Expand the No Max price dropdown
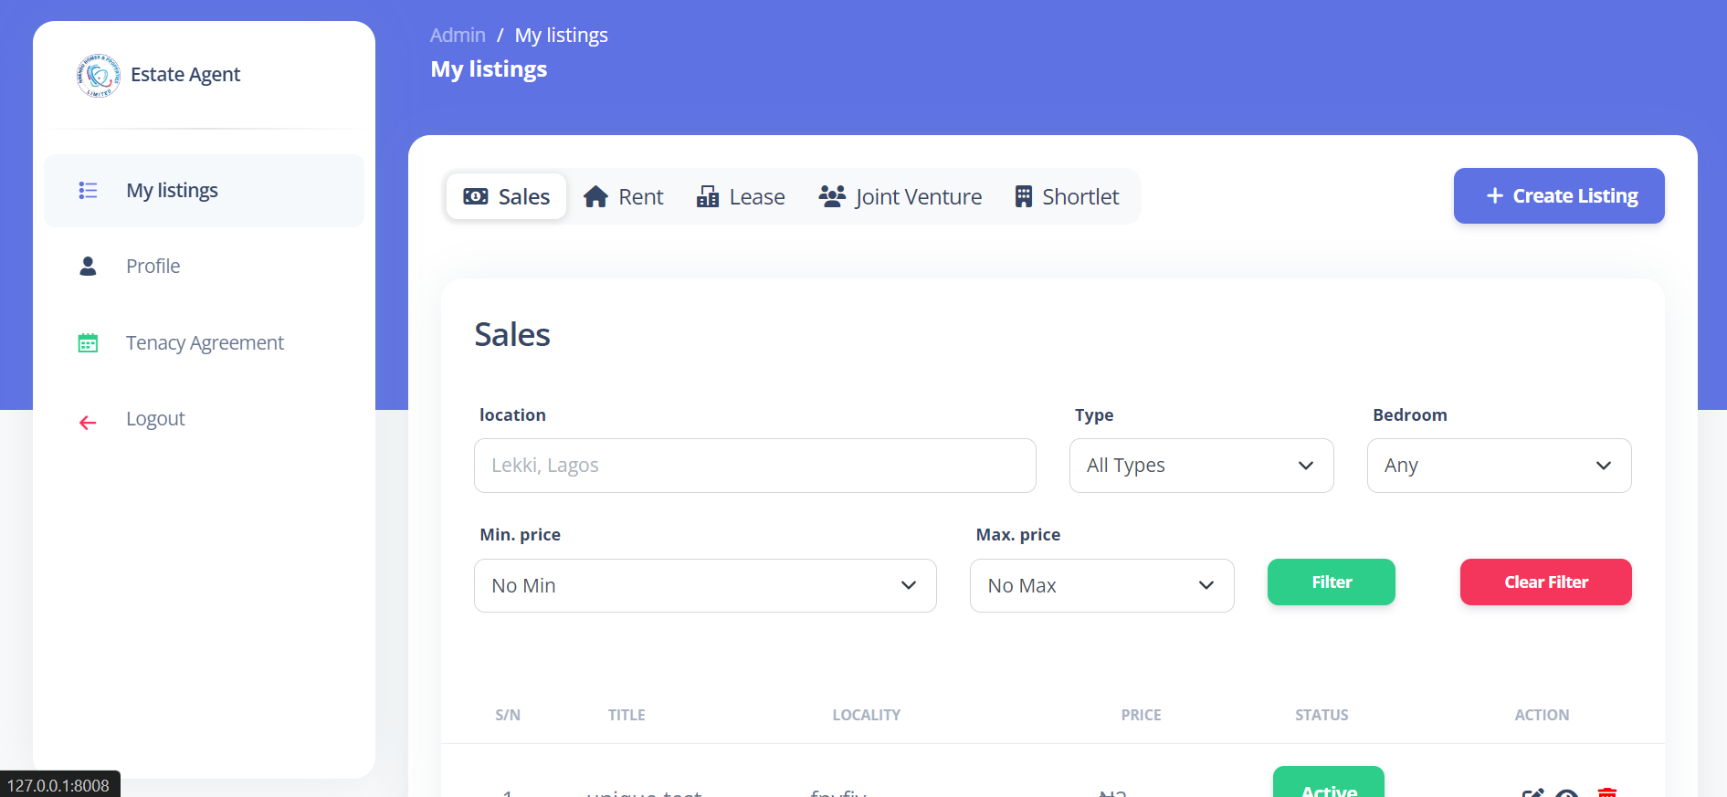This screenshot has height=797, width=1727. click(x=1101, y=586)
